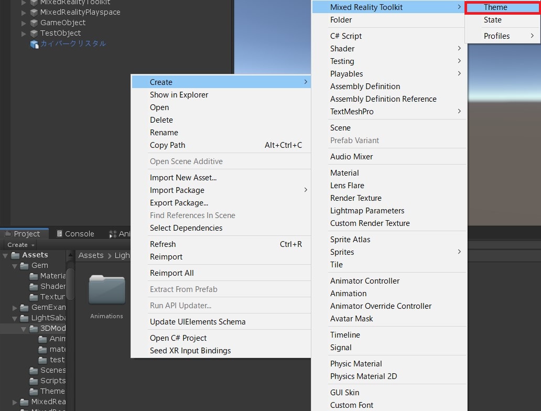This screenshot has height=411, width=541.
Task: Create a new Material
Action: 388,173
